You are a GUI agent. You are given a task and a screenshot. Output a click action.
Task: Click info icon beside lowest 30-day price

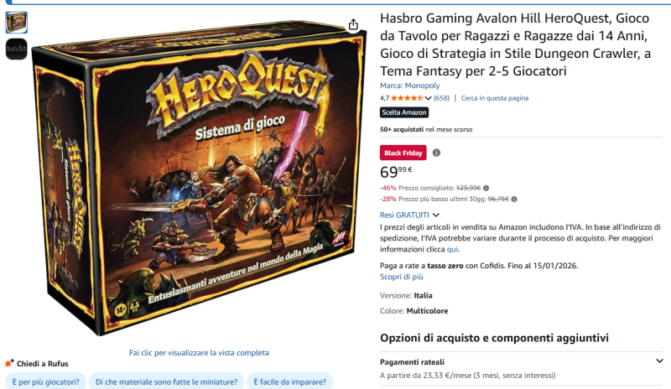[x=514, y=199]
